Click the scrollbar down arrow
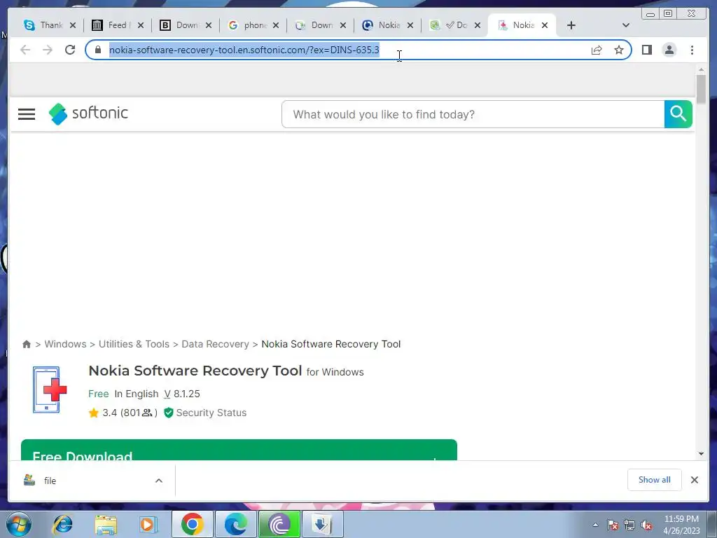 pyautogui.click(x=701, y=454)
